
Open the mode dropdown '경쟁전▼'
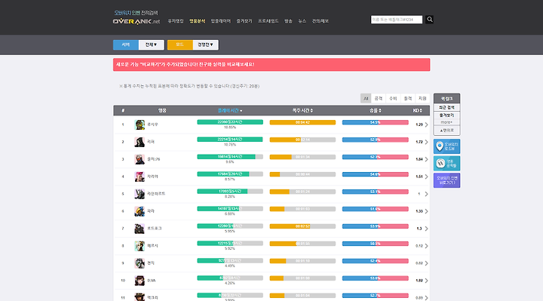(x=206, y=45)
